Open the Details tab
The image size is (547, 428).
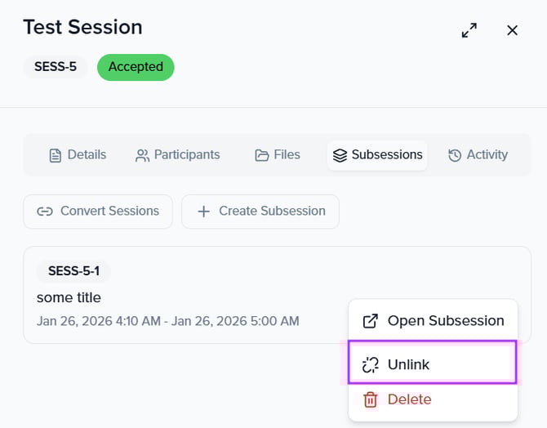78,154
